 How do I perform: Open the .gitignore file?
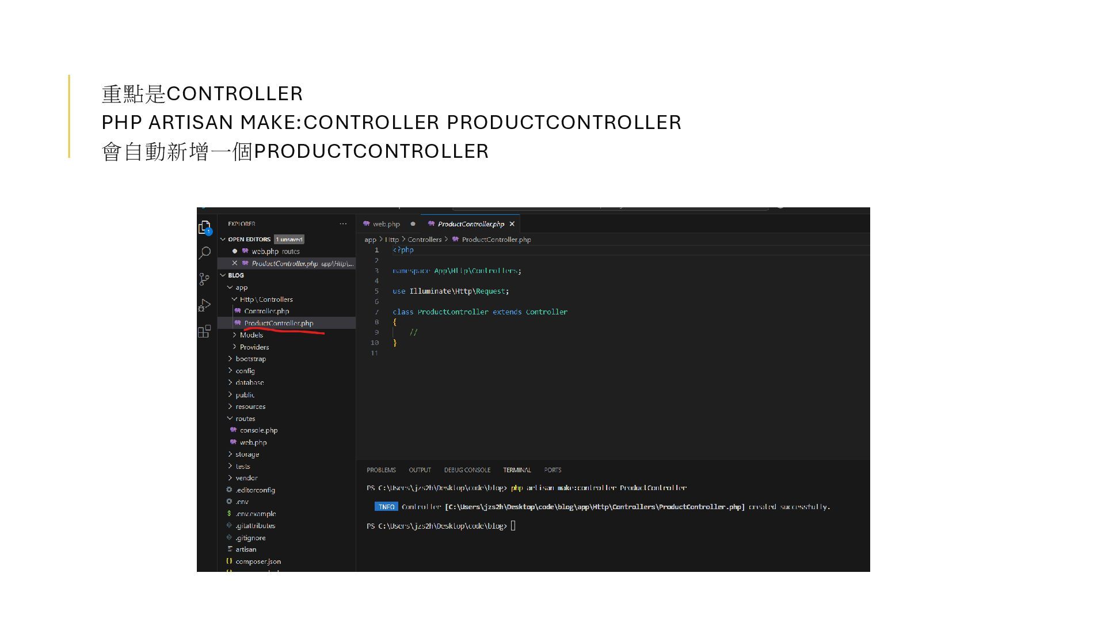(250, 538)
